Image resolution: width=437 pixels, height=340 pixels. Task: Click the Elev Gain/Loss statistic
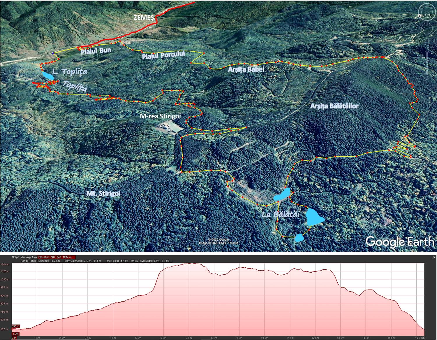(82, 261)
